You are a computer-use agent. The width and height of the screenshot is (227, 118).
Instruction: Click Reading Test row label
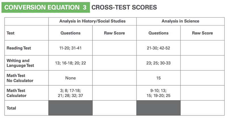[19, 48]
